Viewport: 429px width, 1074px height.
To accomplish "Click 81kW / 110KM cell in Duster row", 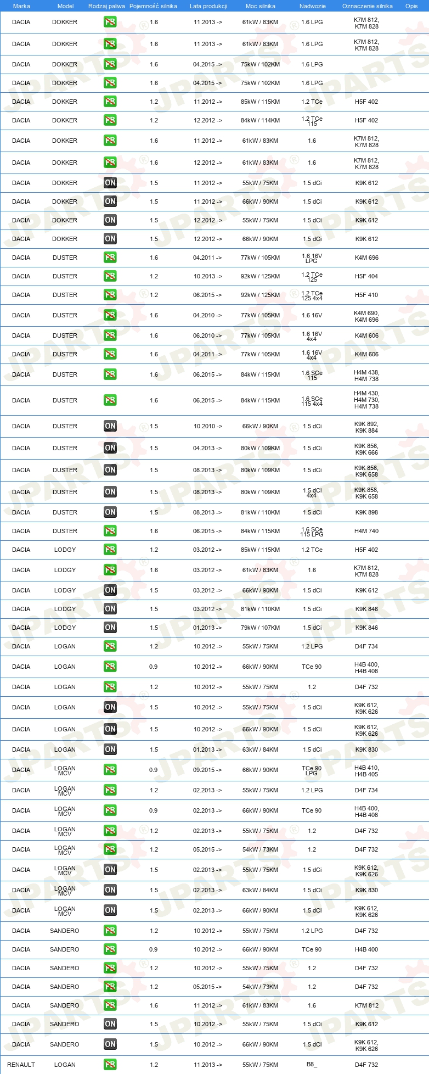I will (x=260, y=512).
